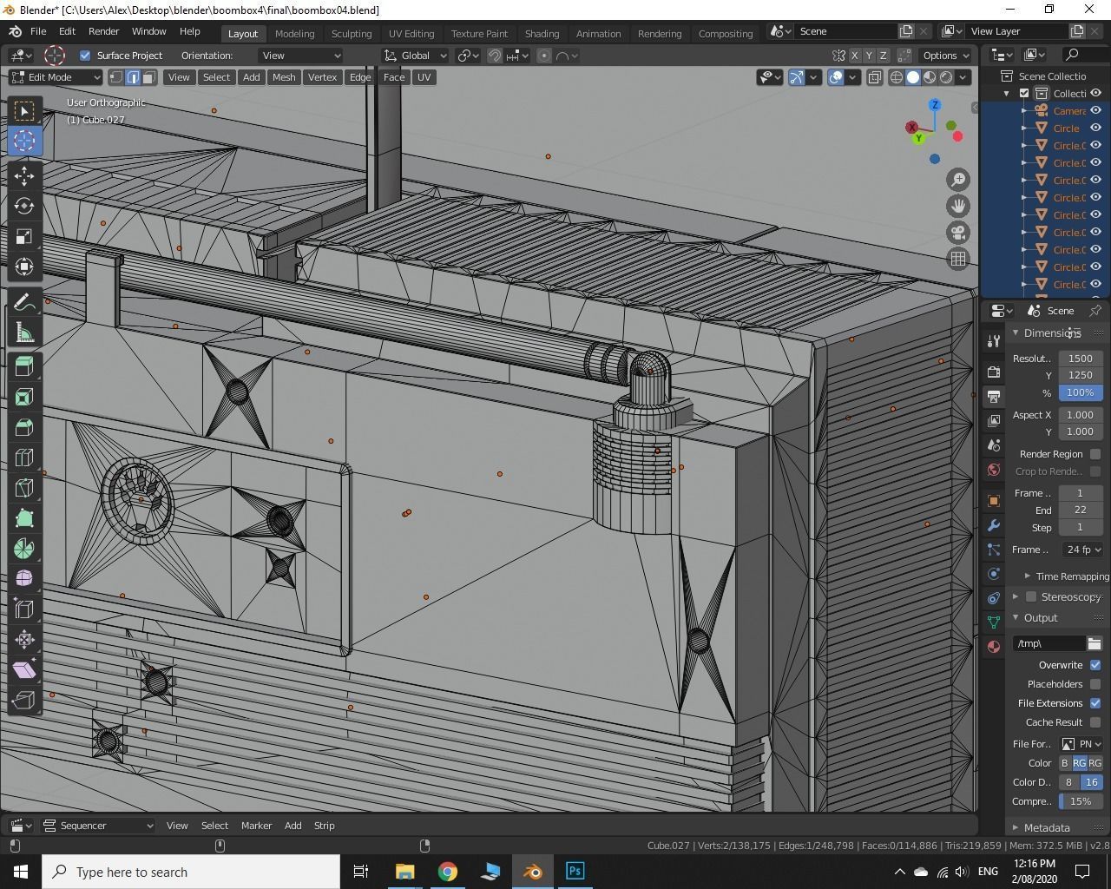
Task: Open the Edit Mode dropdown
Action: coord(55,77)
